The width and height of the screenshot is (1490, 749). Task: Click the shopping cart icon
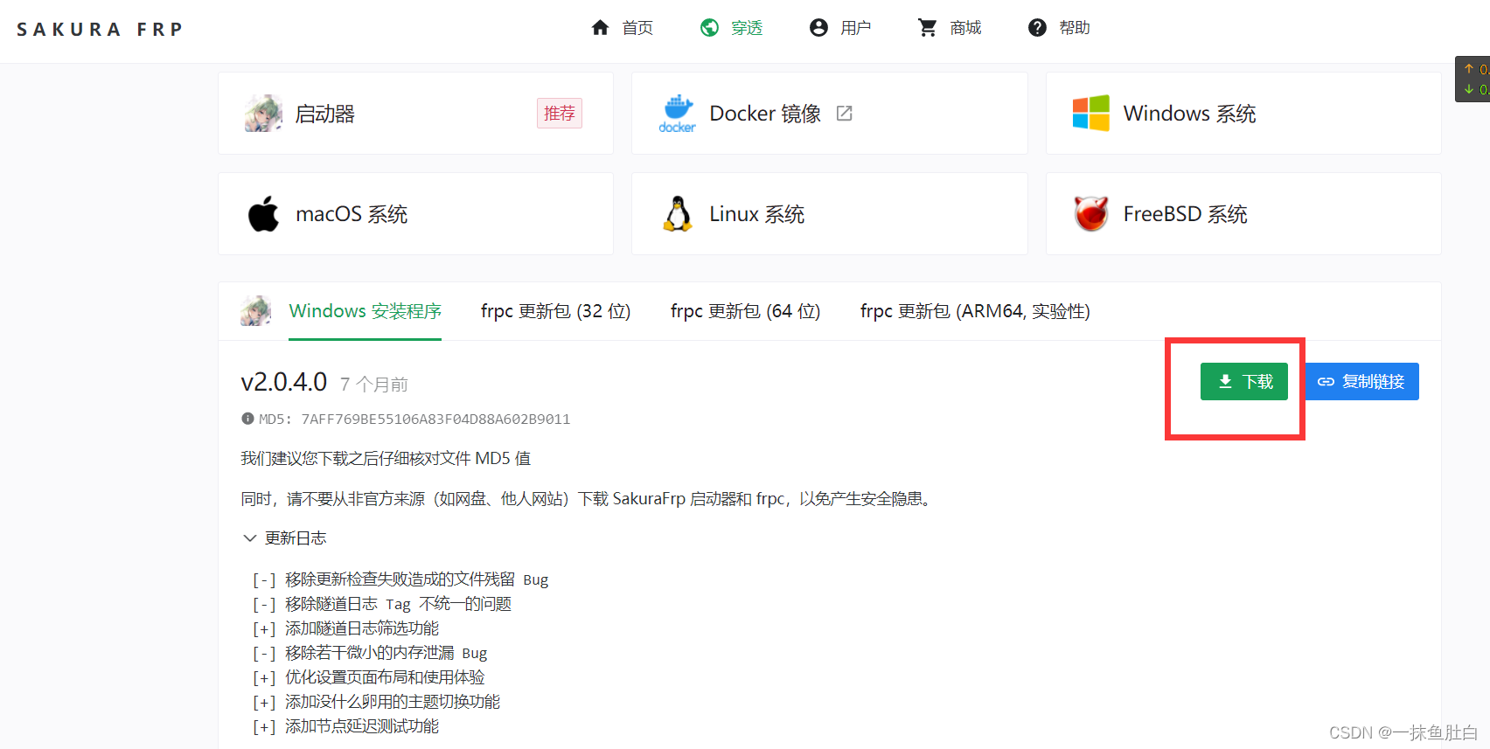[x=928, y=28]
